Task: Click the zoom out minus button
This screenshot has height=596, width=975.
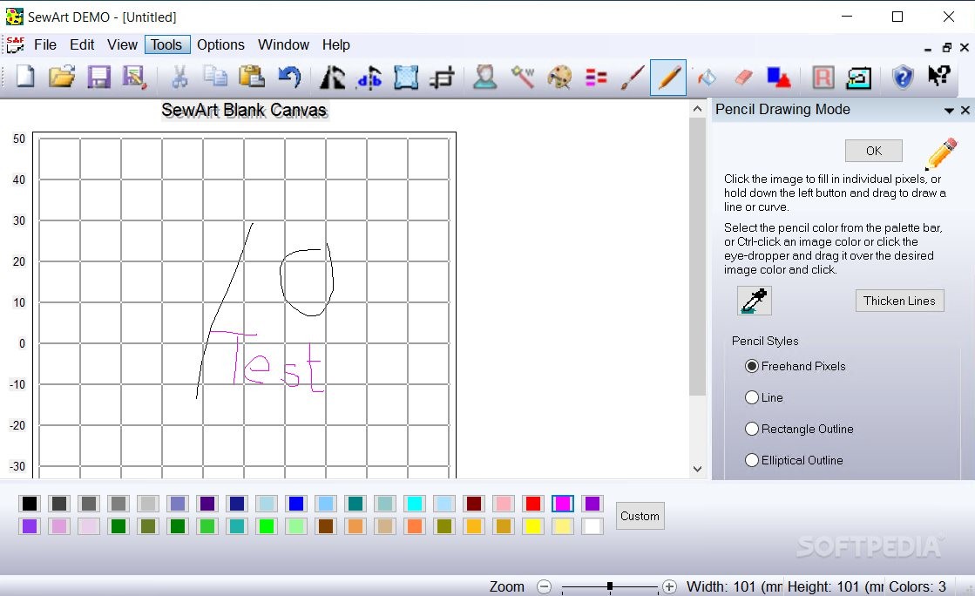Action: [544, 586]
